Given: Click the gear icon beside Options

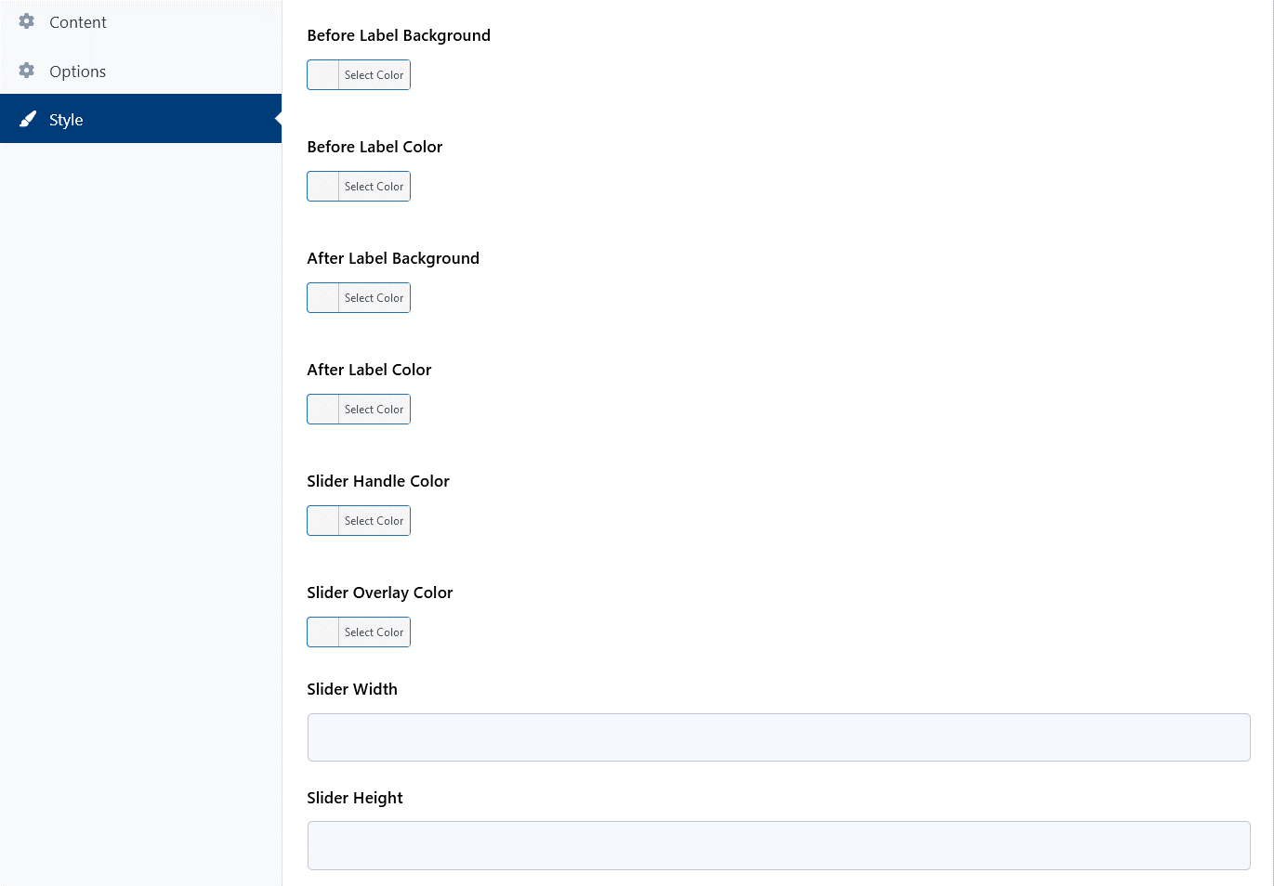Looking at the screenshot, I should pos(27,71).
